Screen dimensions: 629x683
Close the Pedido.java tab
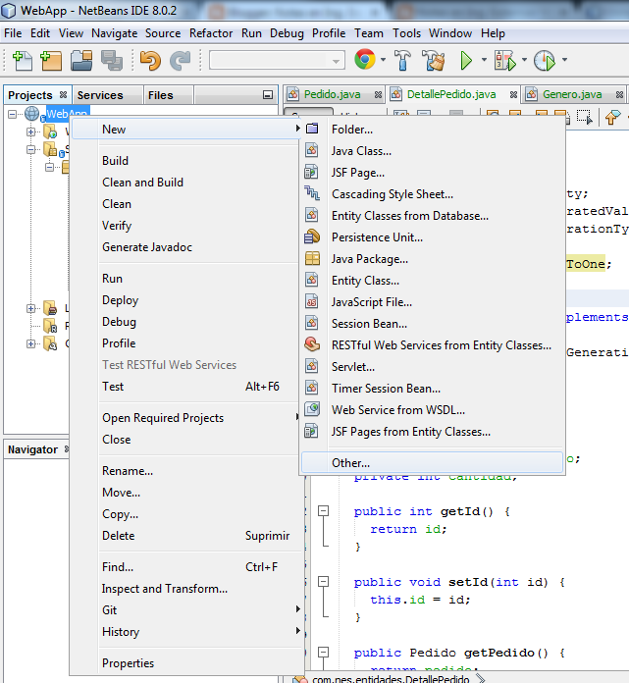378,94
